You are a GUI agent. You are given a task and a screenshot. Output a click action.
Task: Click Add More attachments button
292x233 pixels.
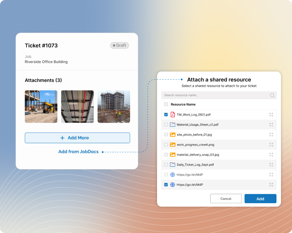pos(77,138)
